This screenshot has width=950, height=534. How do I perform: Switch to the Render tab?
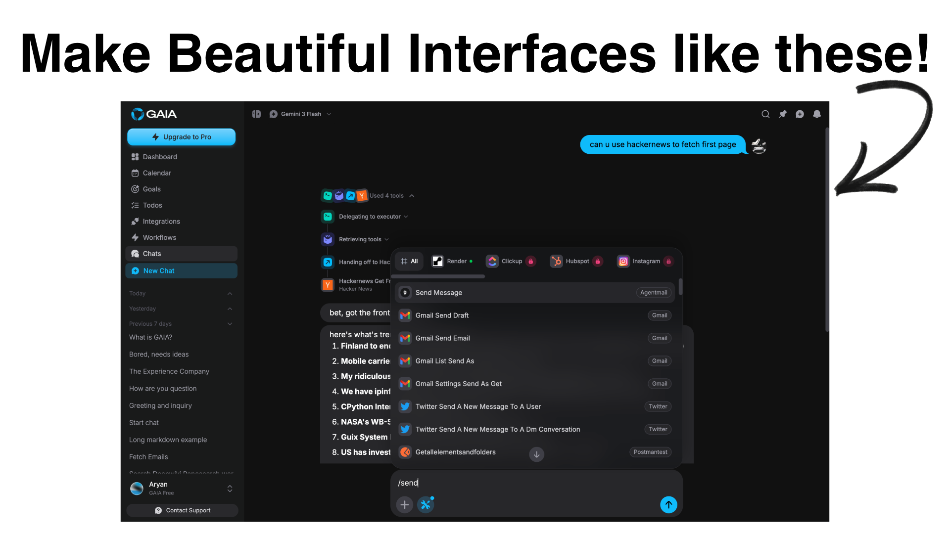coord(452,261)
